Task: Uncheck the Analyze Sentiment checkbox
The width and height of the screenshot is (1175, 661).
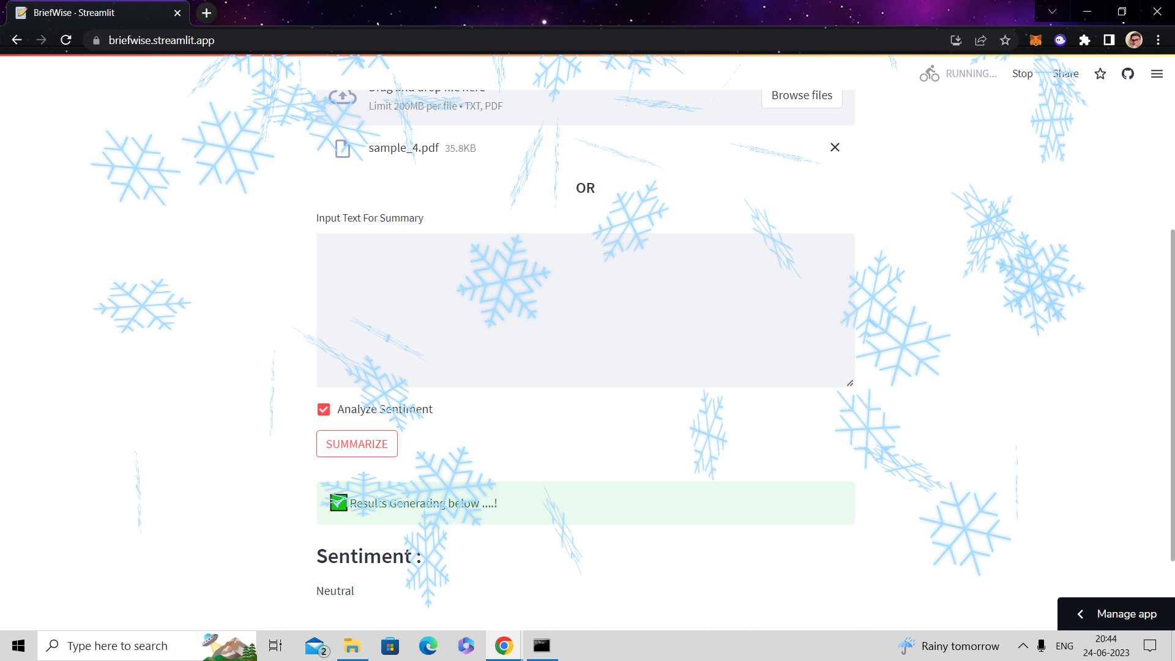Action: click(324, 409)
